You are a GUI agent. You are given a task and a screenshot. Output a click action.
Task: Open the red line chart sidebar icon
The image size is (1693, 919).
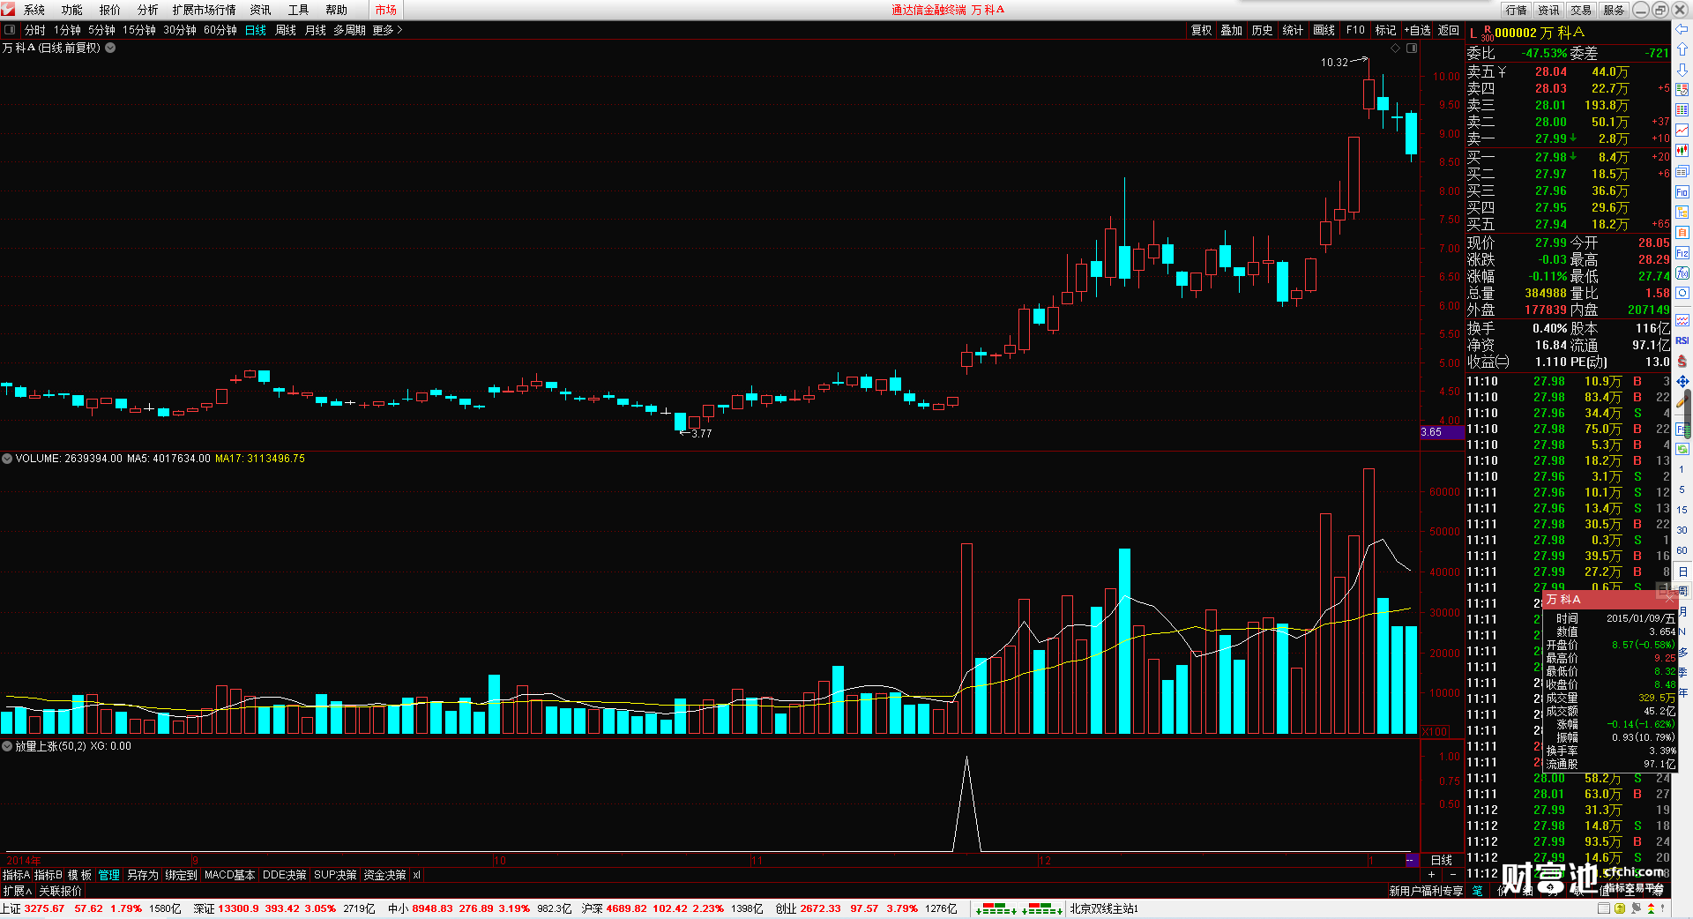pos(1682,131)
